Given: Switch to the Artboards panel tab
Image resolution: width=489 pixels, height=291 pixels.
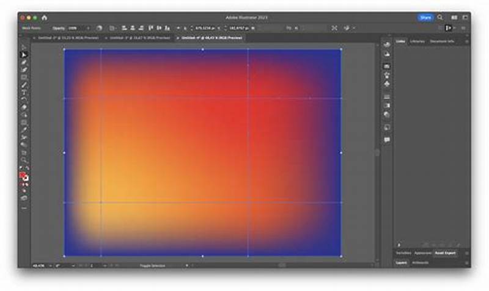Looking at the screenshot, I should (x=420, y=263).
